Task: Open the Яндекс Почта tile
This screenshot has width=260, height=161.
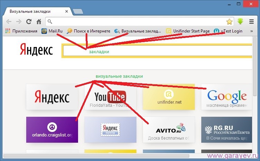Action: (x=110, y=130)
